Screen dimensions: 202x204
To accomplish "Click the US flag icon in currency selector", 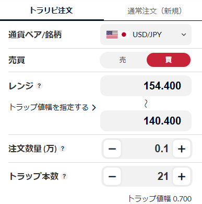I will point(112,35).
